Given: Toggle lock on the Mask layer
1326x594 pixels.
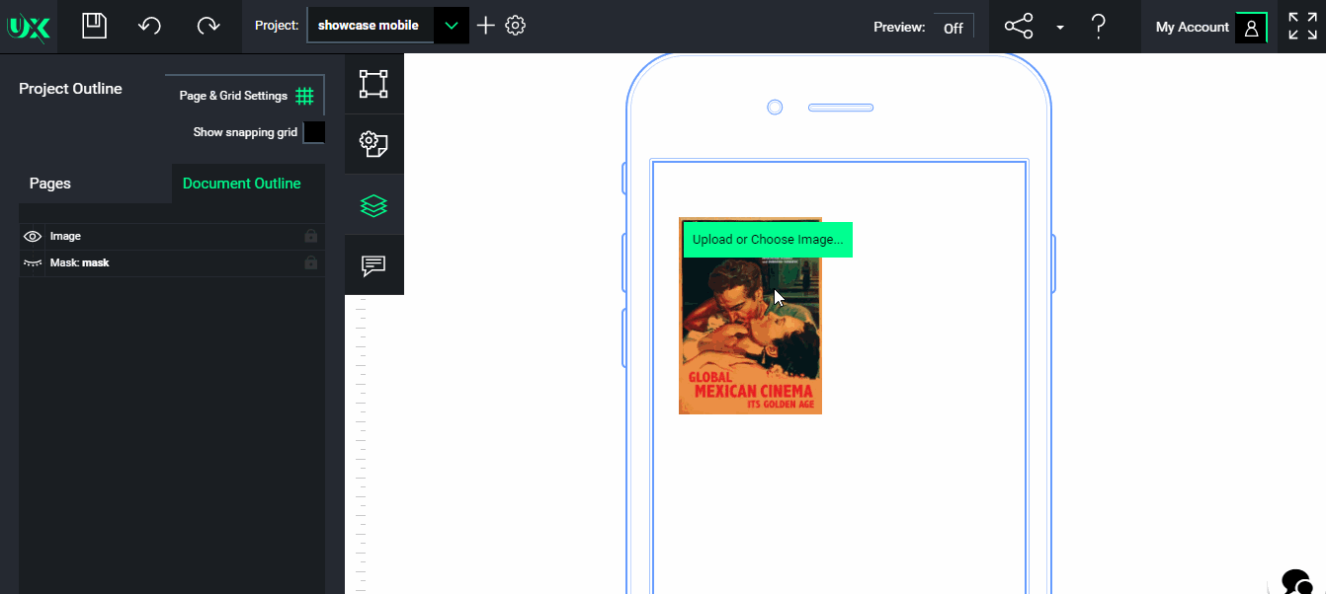Looking at the screenshot, I should [x=311, y=263].
